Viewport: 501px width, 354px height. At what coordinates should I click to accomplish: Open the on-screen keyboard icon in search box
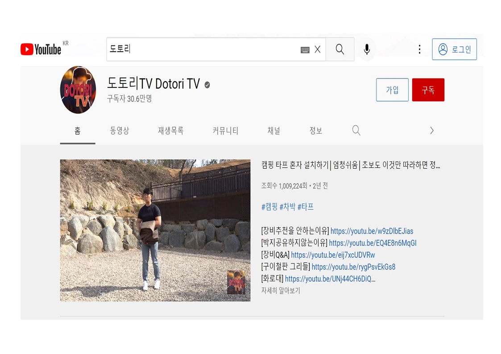click(305, 50)
